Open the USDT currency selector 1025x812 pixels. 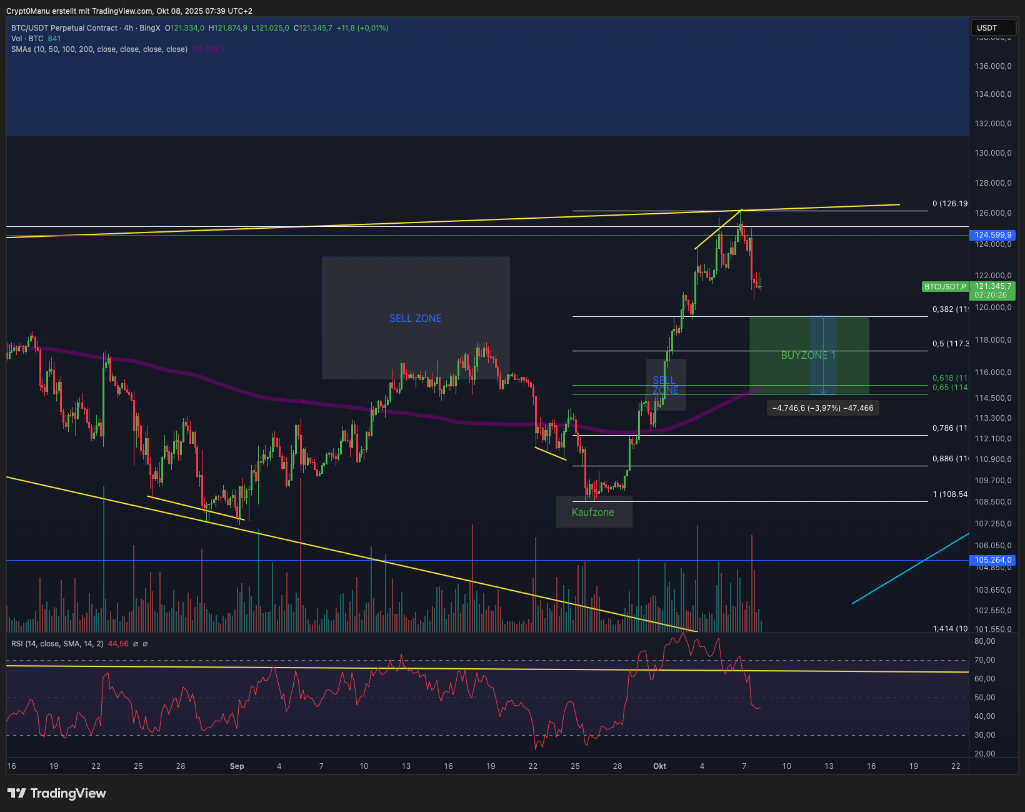tap(992, 28)
